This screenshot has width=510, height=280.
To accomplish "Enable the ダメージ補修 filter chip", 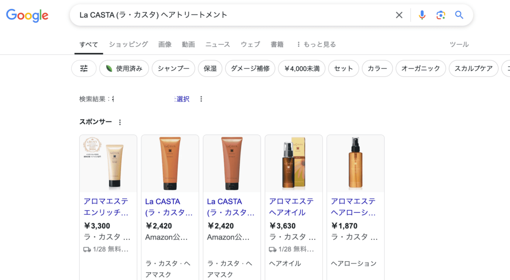I will point(250,68).
